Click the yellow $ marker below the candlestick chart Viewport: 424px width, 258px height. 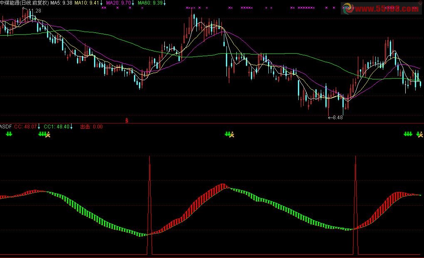click(126, 120)
